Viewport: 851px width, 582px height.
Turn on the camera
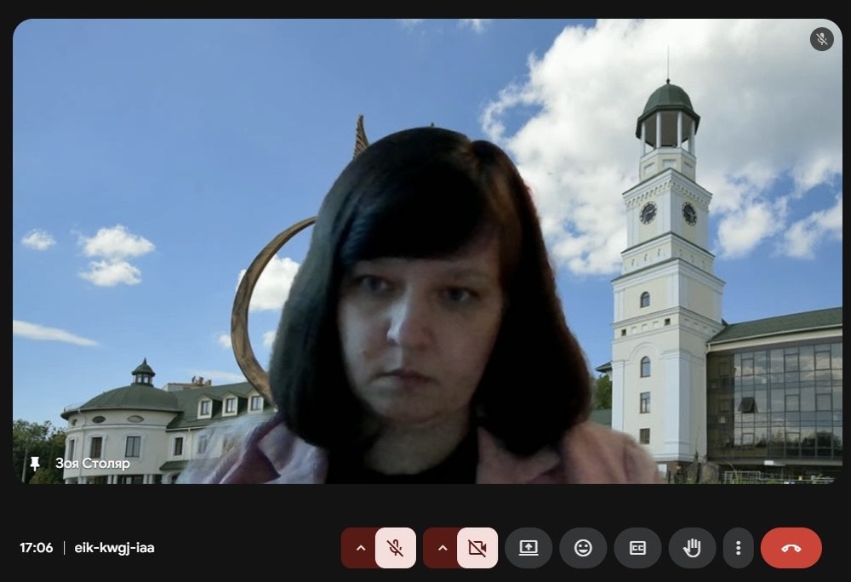[477, 548]
